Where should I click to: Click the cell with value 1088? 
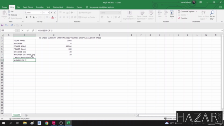[x=54, y=41]
